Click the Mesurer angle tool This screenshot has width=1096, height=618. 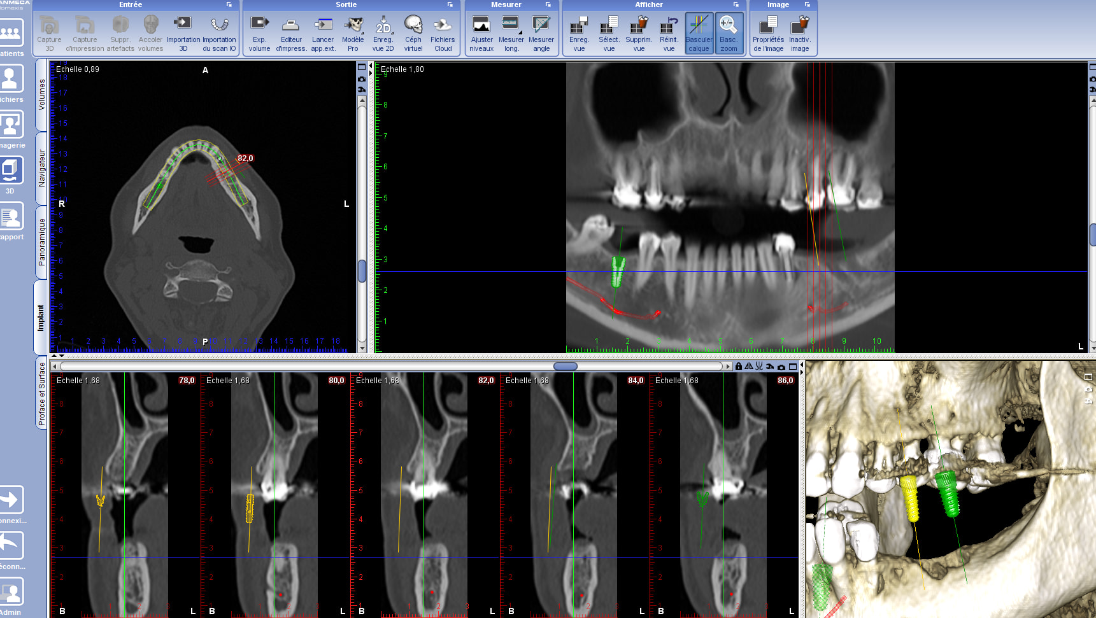(541, 33)
